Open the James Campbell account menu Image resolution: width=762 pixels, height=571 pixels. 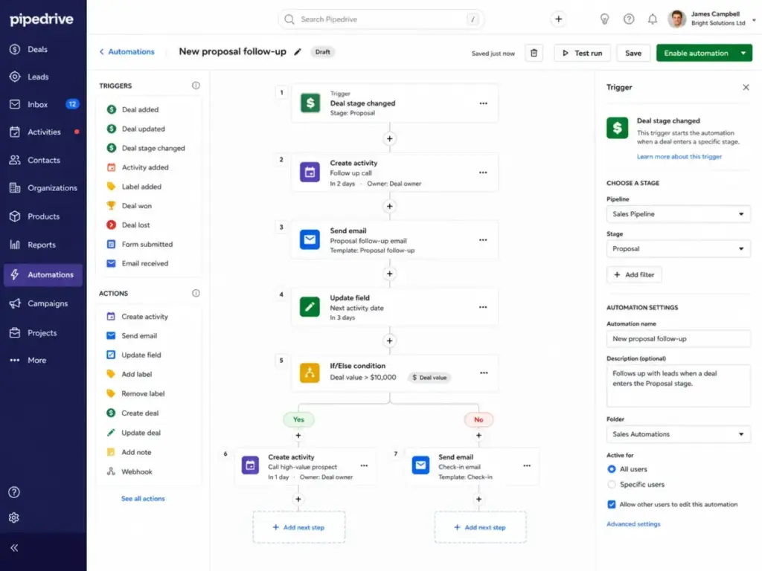tap(712, 19)
